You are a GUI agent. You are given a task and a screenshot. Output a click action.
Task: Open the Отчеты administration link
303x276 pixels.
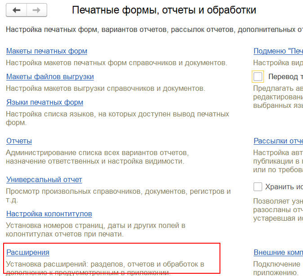19,141
